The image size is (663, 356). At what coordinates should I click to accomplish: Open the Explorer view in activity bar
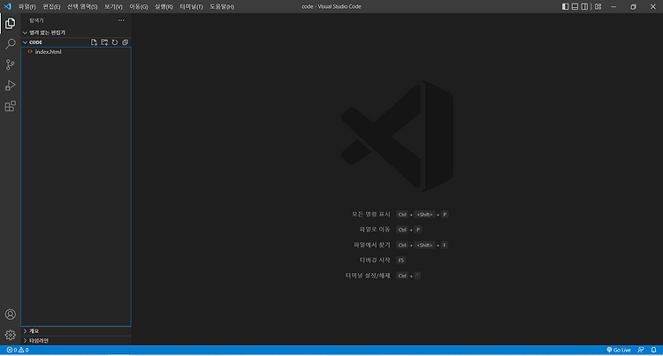pos(10,23)
